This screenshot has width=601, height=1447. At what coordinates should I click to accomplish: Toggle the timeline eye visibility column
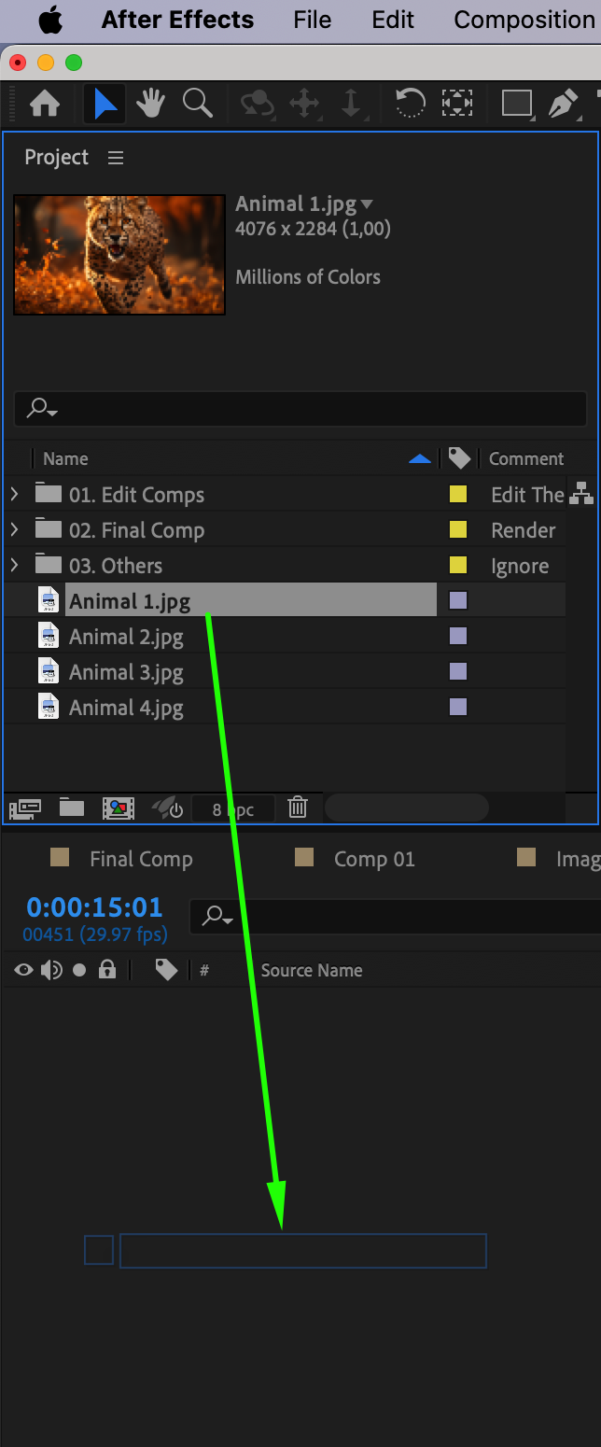[x=23, y=970]
